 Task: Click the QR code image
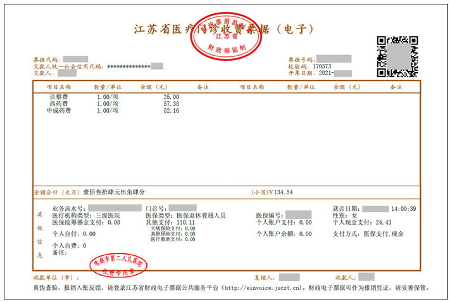[397, 56]
